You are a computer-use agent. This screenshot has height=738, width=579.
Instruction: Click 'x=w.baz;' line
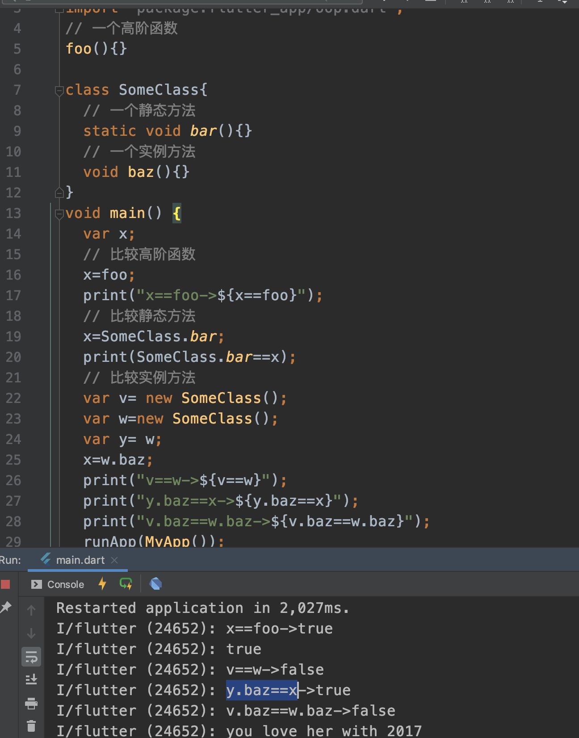(118, 460)
